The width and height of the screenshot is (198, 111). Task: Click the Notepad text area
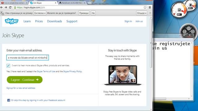(172, 69)
